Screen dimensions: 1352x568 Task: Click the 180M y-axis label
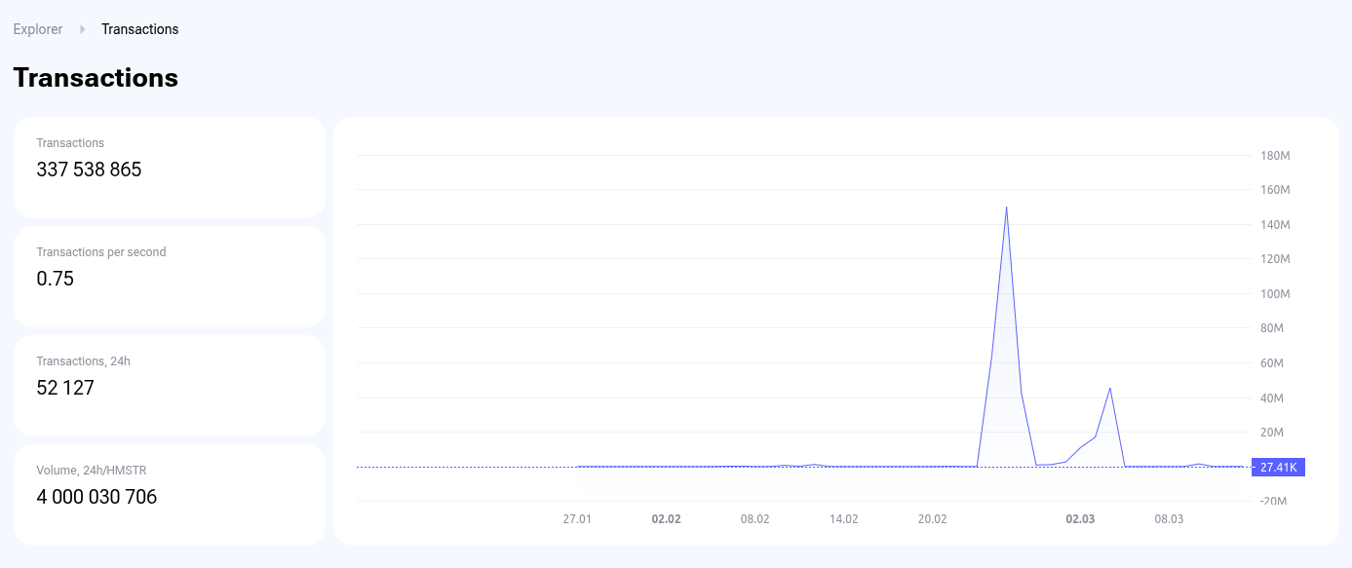[x=1275, y=156]
